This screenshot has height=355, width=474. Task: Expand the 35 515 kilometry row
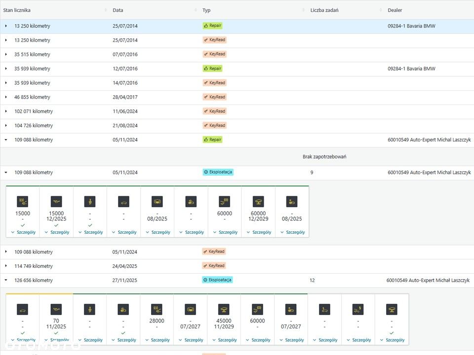pyautogui.click(x=6, y=54)
